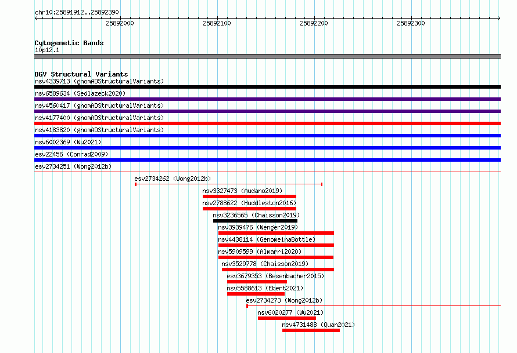Select the red bar under nsv3529778
517x353 pixels.
pos(278,270)
